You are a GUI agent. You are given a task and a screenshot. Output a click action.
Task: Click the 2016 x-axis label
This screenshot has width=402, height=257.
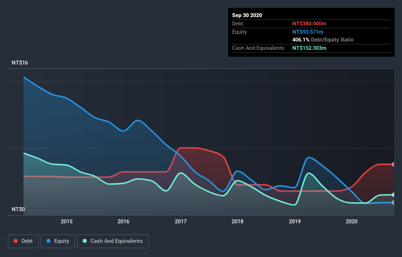pyautogui.click(x=123, y=221)
